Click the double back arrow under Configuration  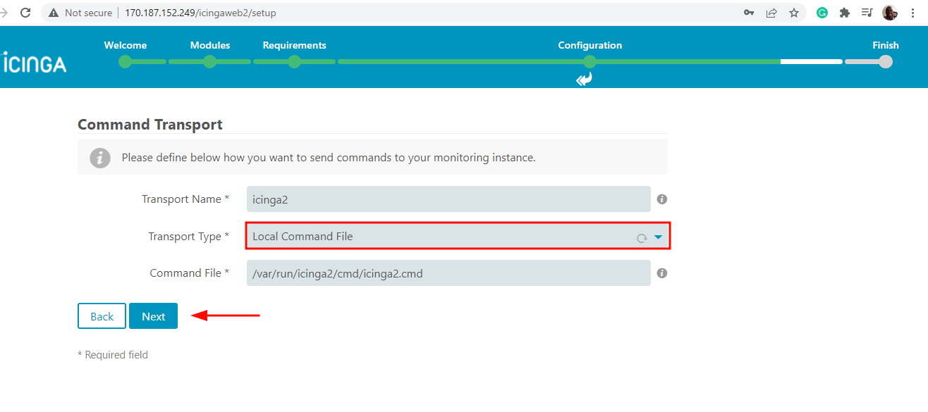[x=584, y=80]
